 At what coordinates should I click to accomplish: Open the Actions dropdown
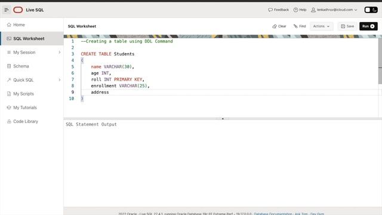point(321,26)
